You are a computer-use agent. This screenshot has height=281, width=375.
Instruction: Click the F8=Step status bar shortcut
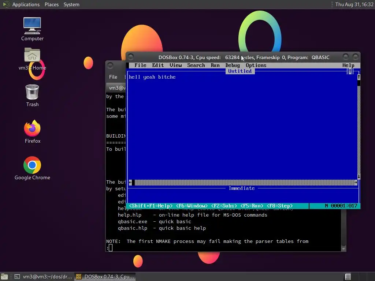click(279, 206)
